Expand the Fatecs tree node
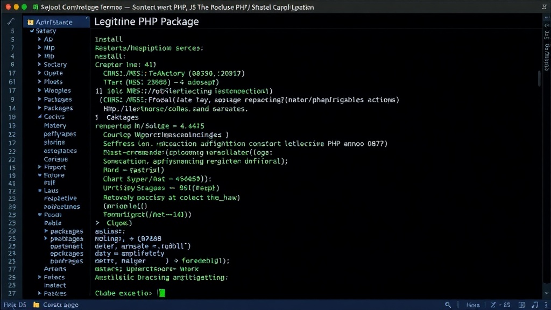The width and height of the screenshot is (551, 310). (40, 277)
